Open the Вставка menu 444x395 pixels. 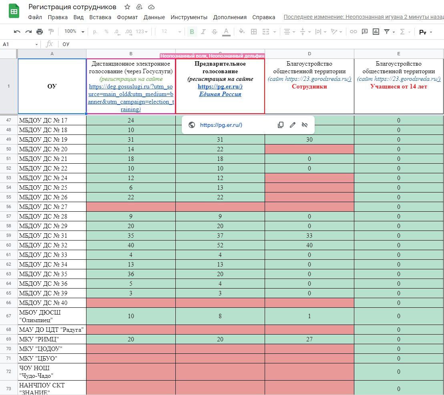coord(100,17)
